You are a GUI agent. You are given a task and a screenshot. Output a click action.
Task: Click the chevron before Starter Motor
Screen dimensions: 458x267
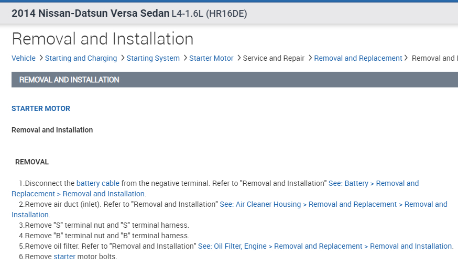coord(184,58)
